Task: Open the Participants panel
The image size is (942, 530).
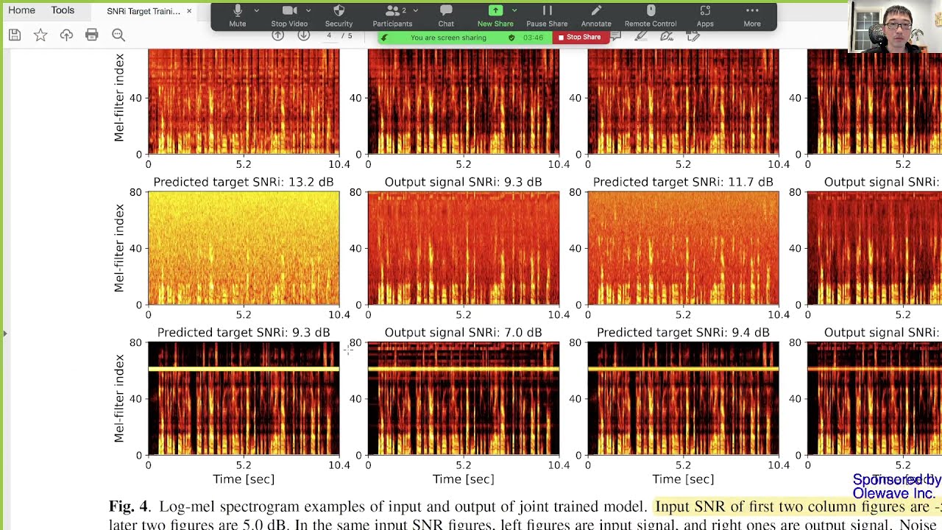Action: point(392,16)
